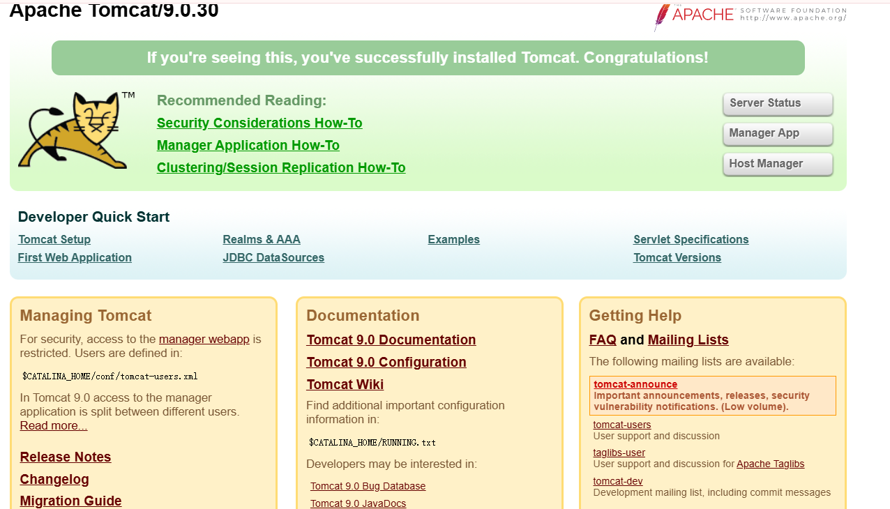Image resolution: width=890 pixels, height=509 pixels.
Task: Visit Realms & AAA documentation
Action: (262, 240)
